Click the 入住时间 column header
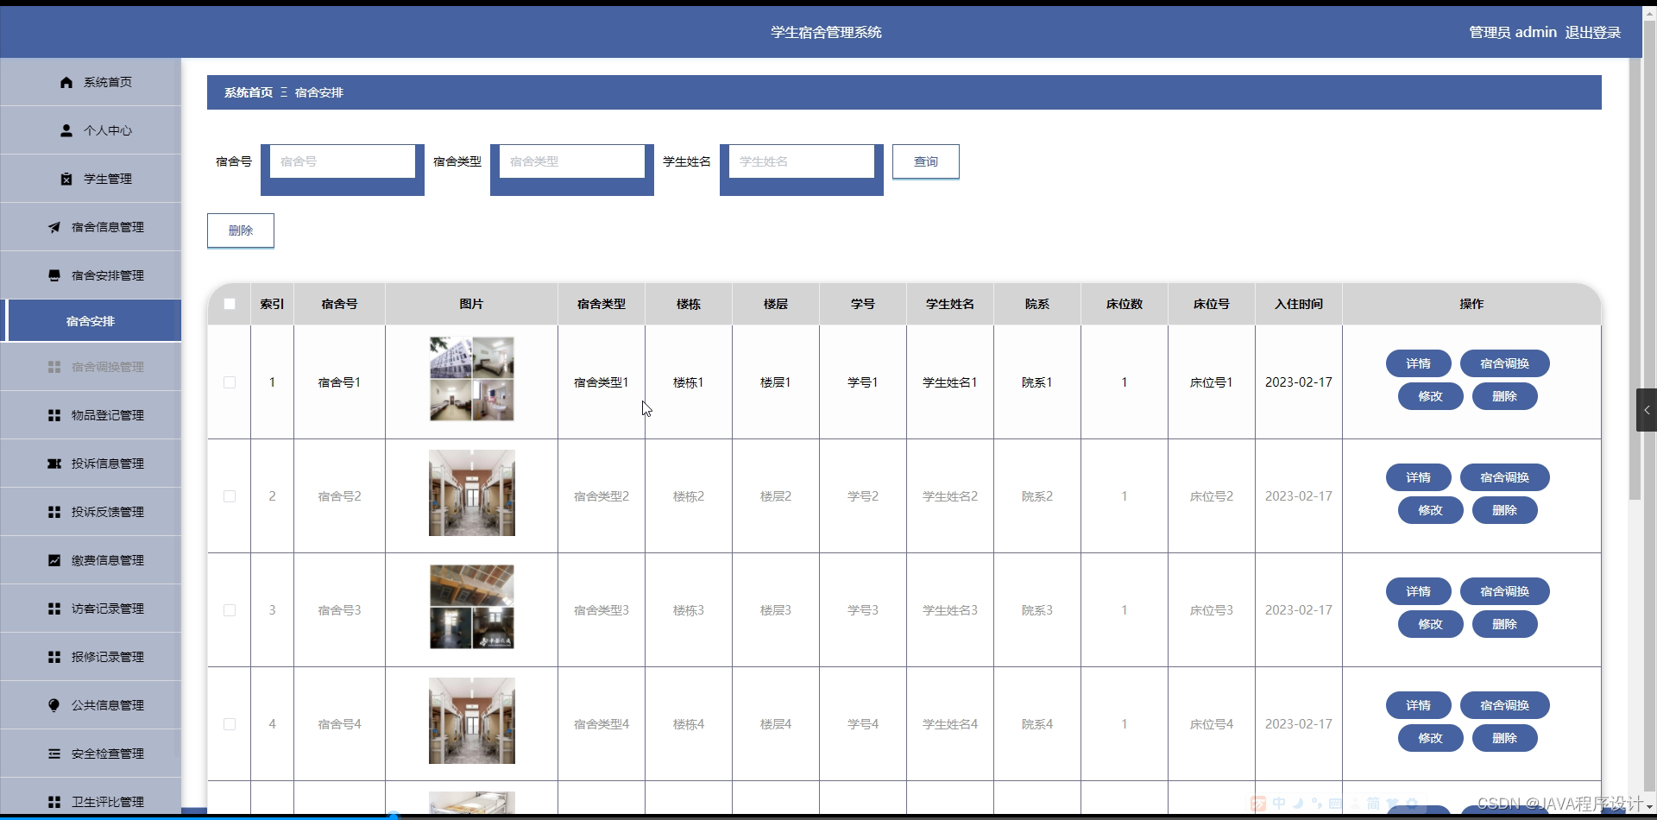The image size is (1657, 820). click(x=1299, y=304)
